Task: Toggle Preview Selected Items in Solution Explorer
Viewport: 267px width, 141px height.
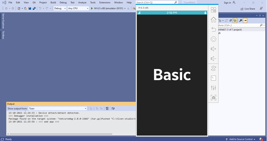Action: [245, 21]
